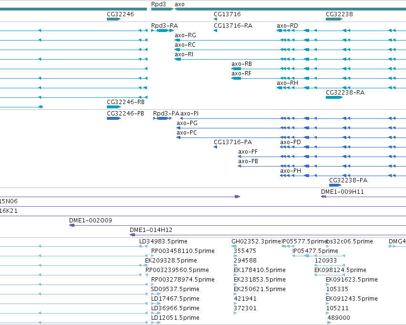Click the RP003278974.5prime EST label
Screen dimensions: 406x325
[x=183, y=280]
